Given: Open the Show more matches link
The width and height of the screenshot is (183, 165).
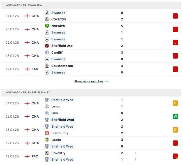Looking at the screenshot, I should pos(89,81).
